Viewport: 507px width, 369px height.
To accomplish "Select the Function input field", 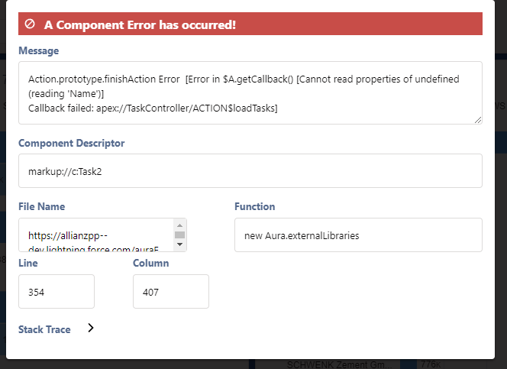I will click(x=357, y=235).
